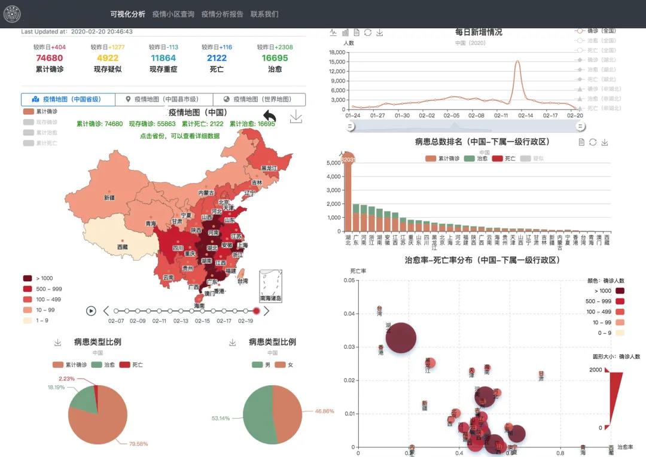This screenshot has height=457, width=646.
Task: Play the map timeline animation
Action: point(91,310)
